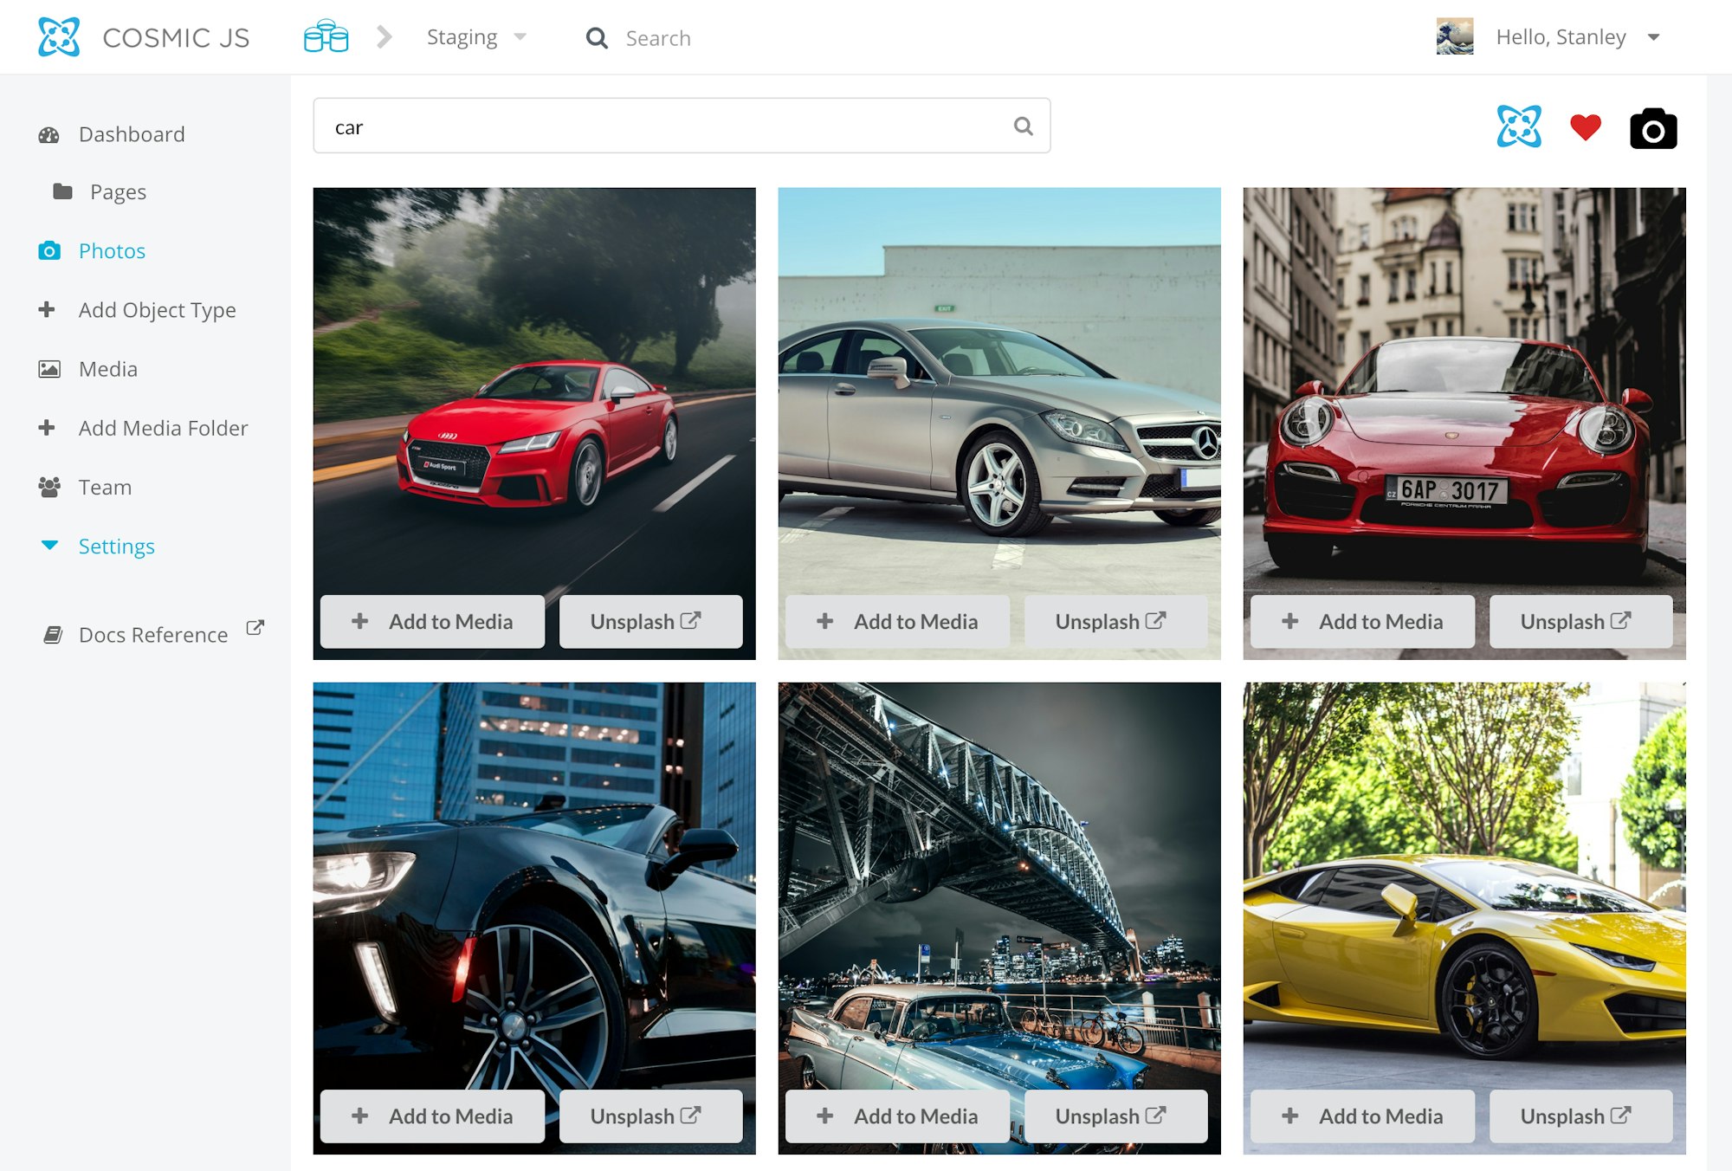
Task: Open yellow Lamborghini photo on Unsplash
Action: pyautogui.click(x=1580, y=1116)
